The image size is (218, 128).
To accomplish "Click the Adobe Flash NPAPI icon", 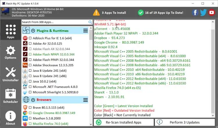I will (x=25, y=54).
